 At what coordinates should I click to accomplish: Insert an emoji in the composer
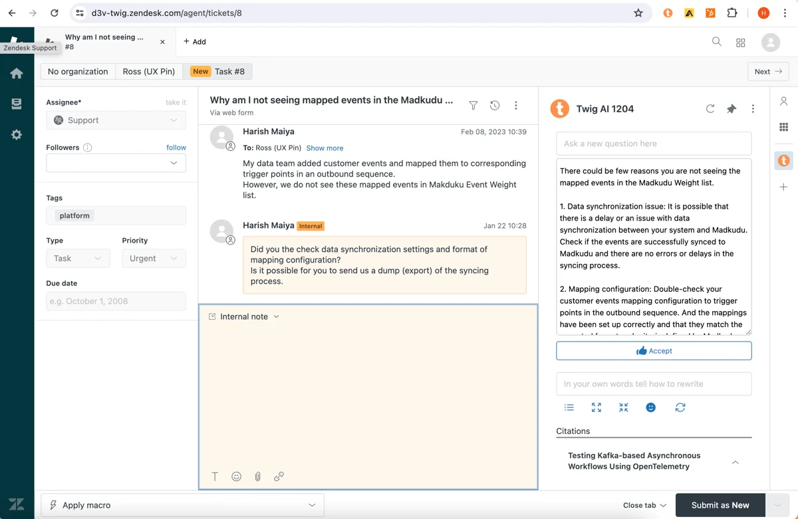(236, 476)
